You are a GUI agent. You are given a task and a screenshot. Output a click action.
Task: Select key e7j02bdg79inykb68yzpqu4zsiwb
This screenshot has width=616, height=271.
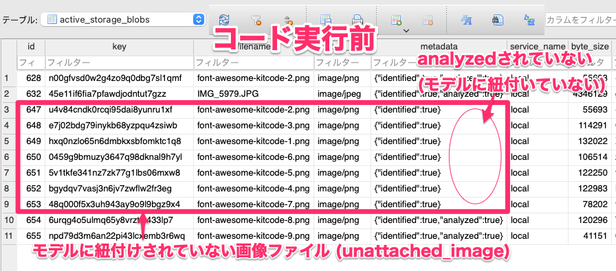pyautogui.click(x=120, y=126)
